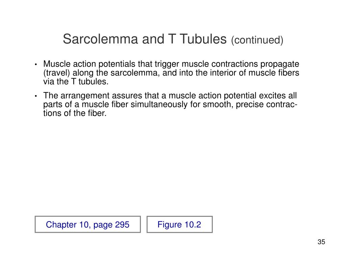Viewport: 346px width, 259px height.
Task: Open the Chapter 10, page 295 link
Action: [x=88, y=224]
